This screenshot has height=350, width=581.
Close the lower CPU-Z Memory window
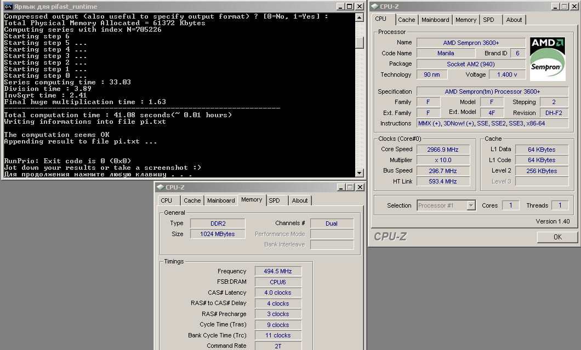pos(360,187)
